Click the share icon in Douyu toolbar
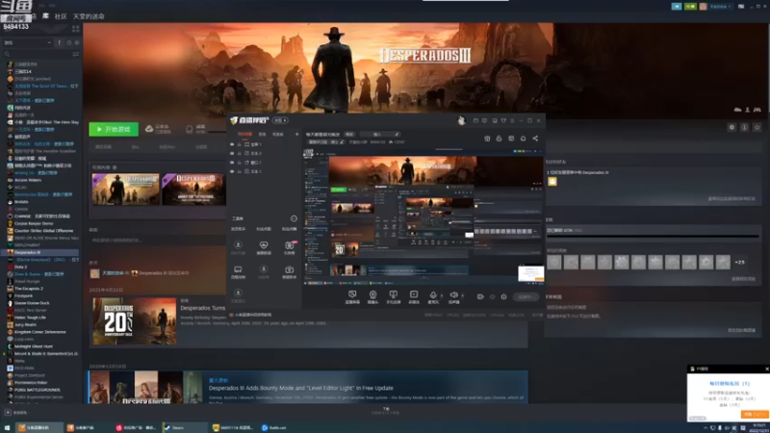Image resolution: width=770 pixels, height=433 pixels. tap(535, 139)
